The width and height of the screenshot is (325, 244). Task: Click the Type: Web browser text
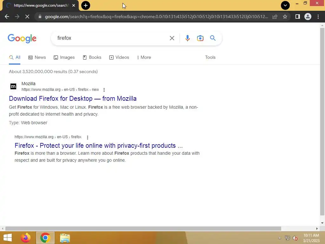tap(28, 123)
